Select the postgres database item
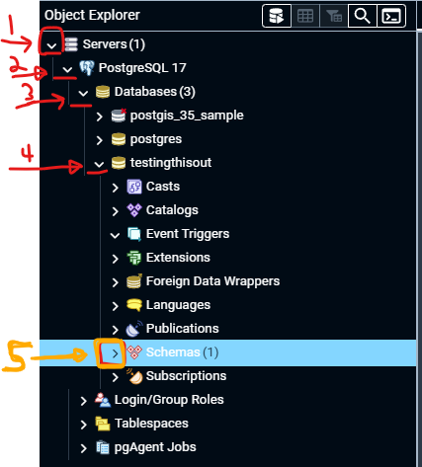The height and width of the screenshot is (467, 422). pyautogui.click(x=156, y=139)
